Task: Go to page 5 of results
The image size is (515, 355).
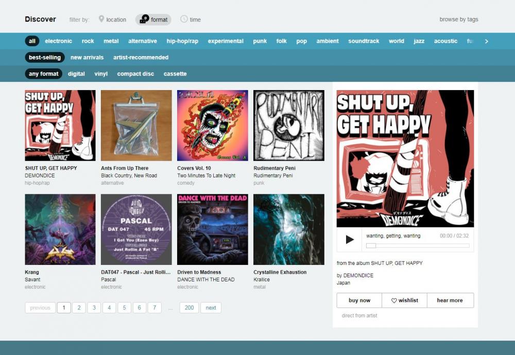Action: [x=124, y=308]
